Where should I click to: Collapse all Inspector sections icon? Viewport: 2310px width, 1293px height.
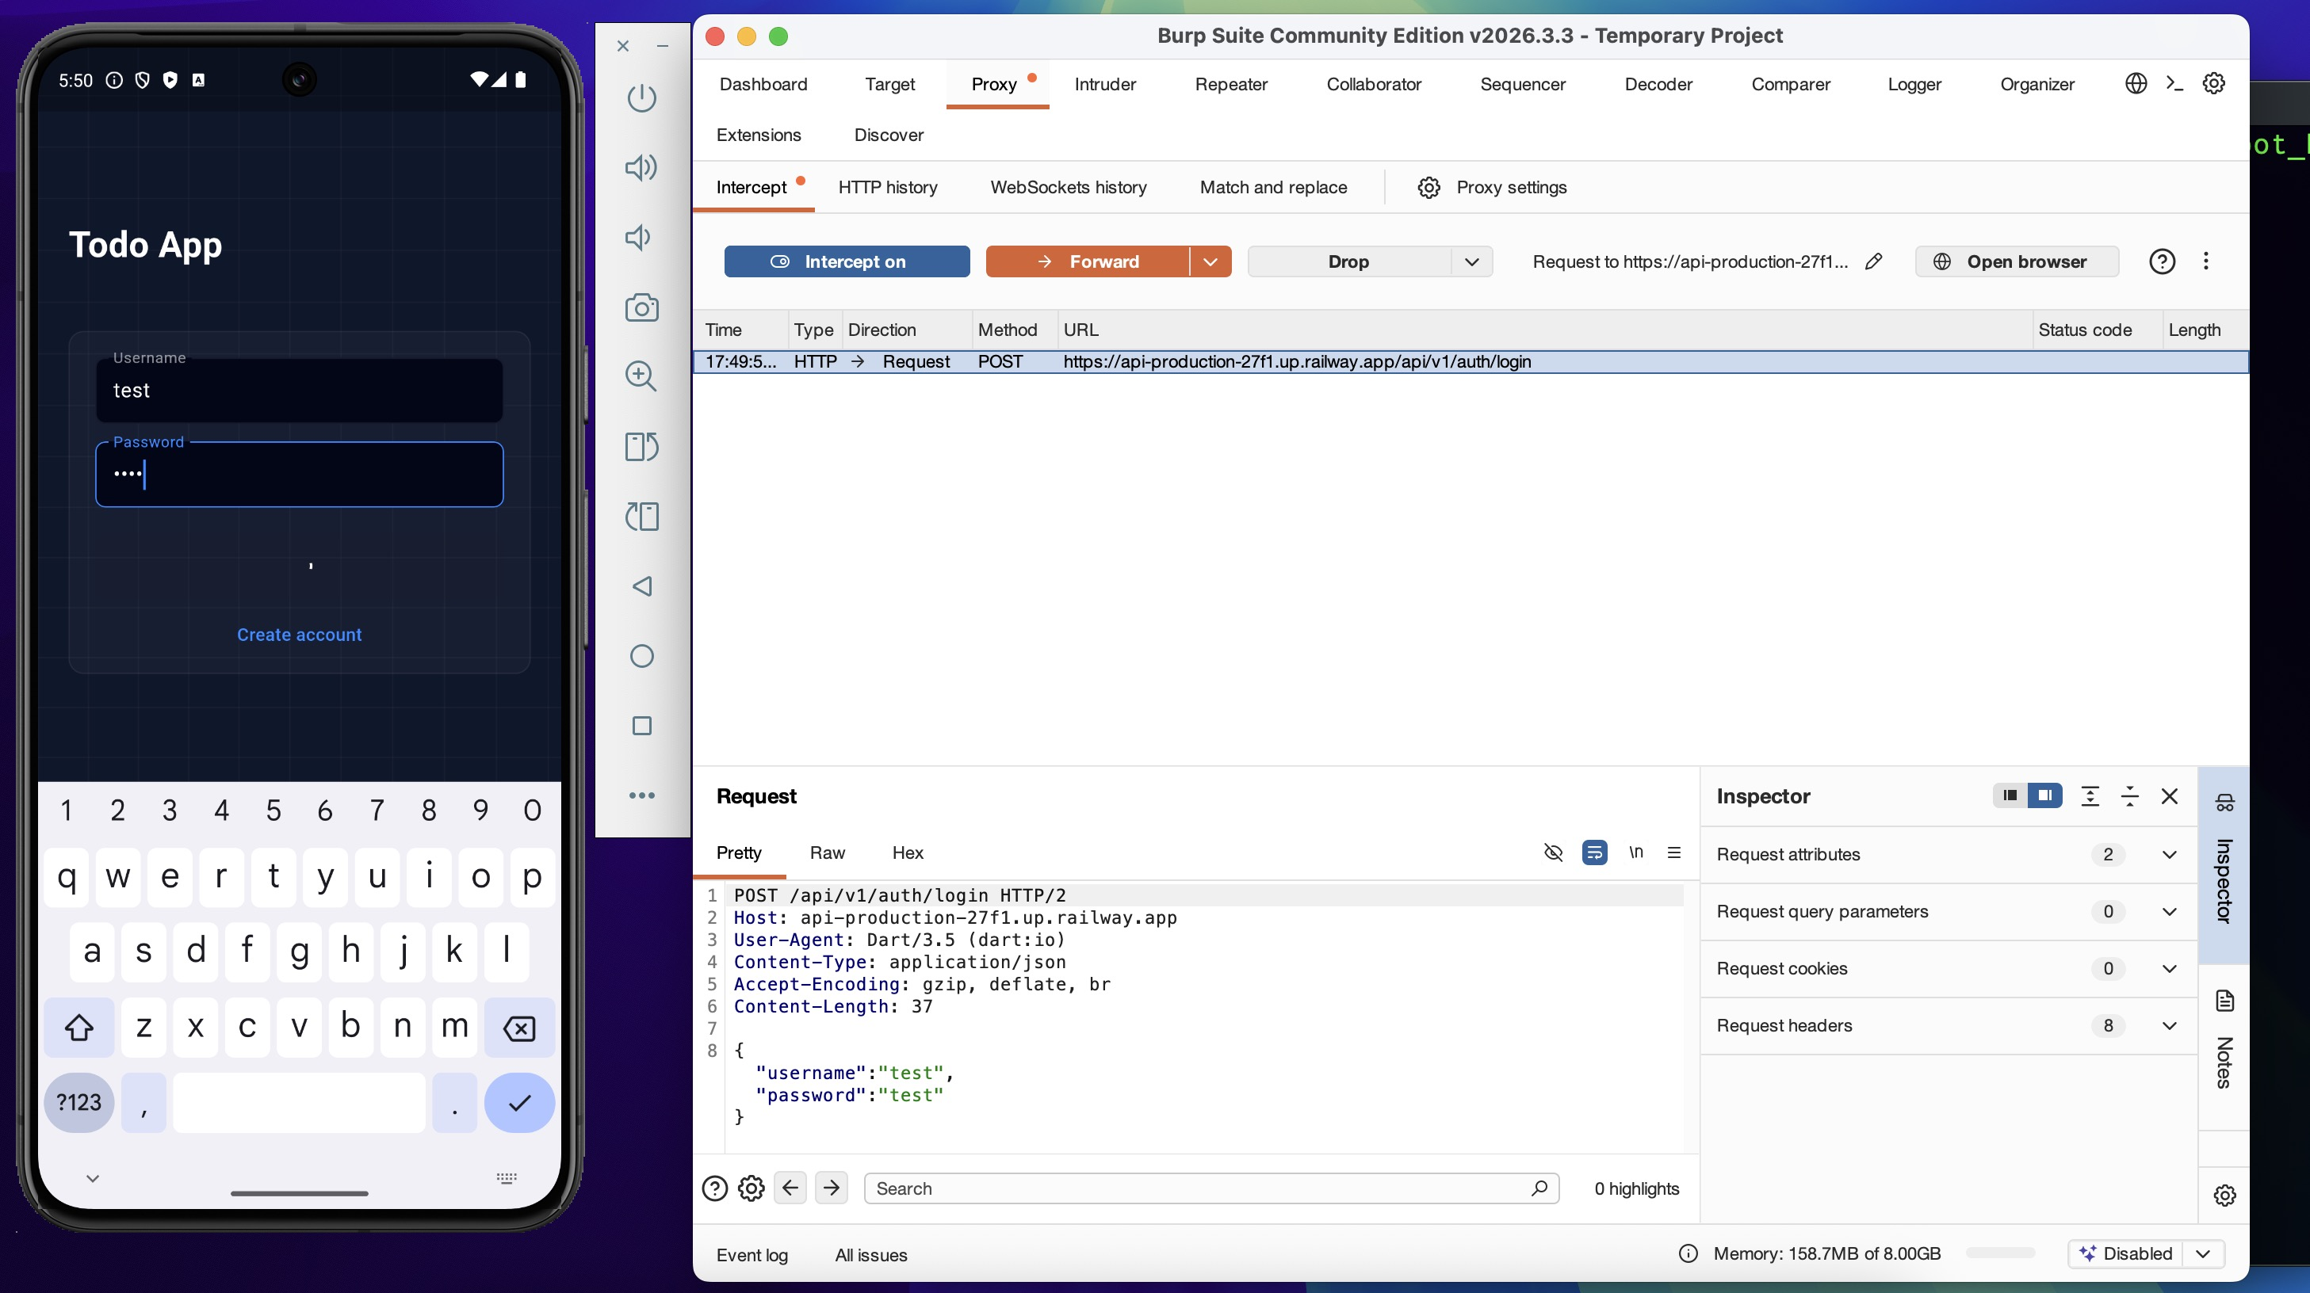click(x=2130, y=795)
